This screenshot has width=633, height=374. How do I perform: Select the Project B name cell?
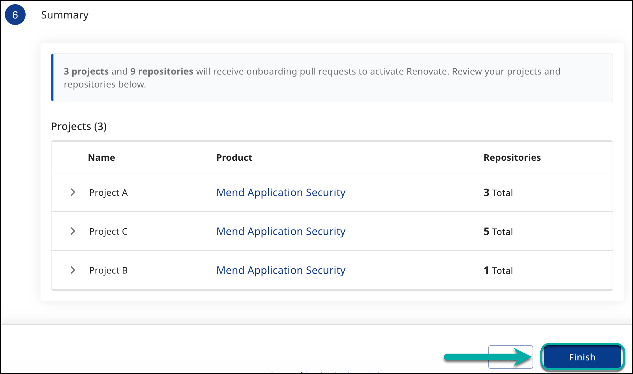pyautogui.click(x=108, y=271)
